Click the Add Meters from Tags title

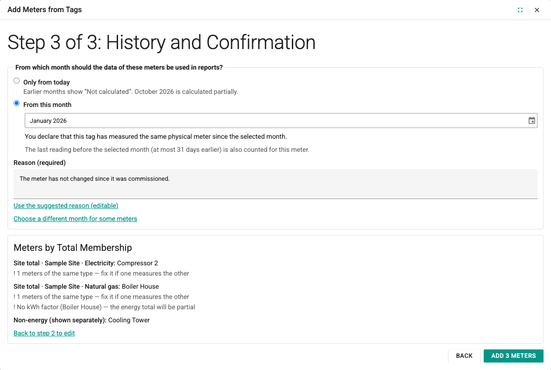[x=45, y=10]
